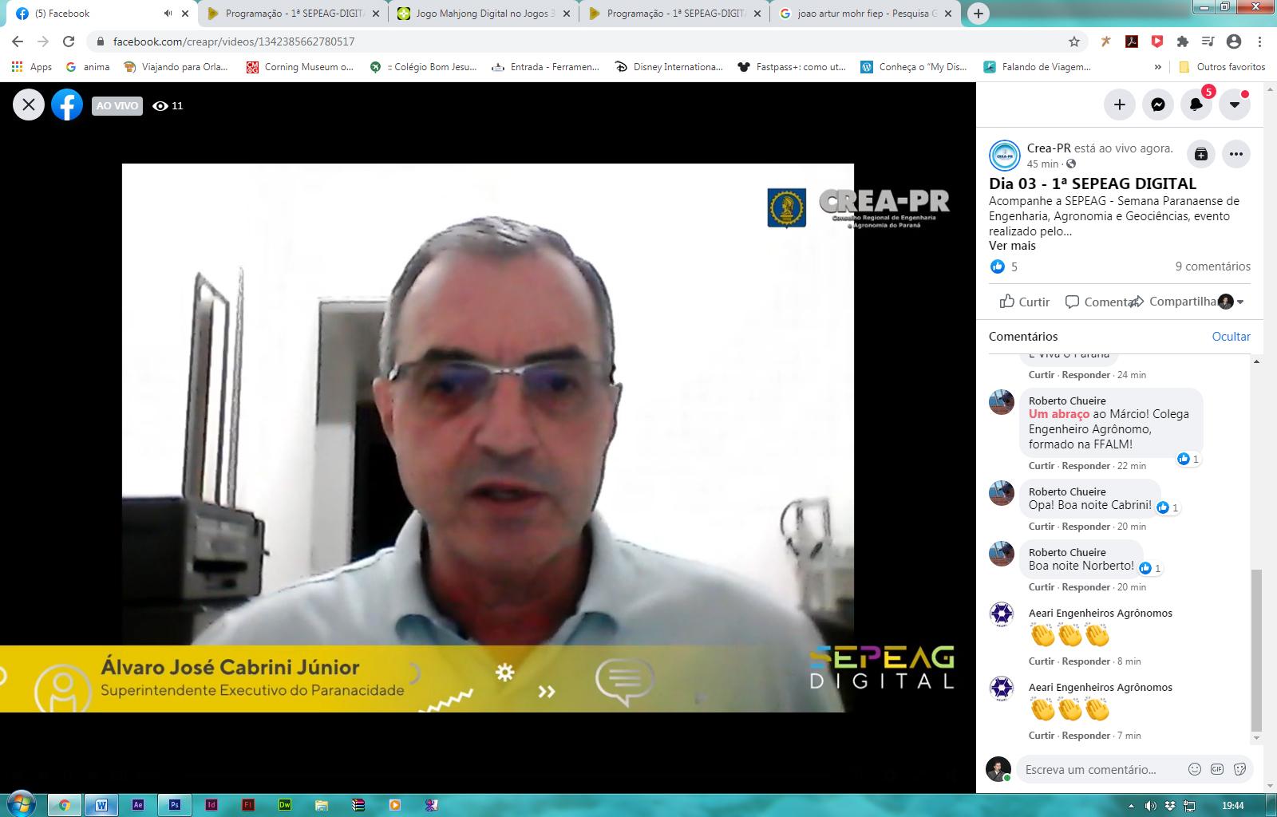Open the three-dots post options menu
This screenshot has width=1277, height=817.
(x=1235, y=154)
